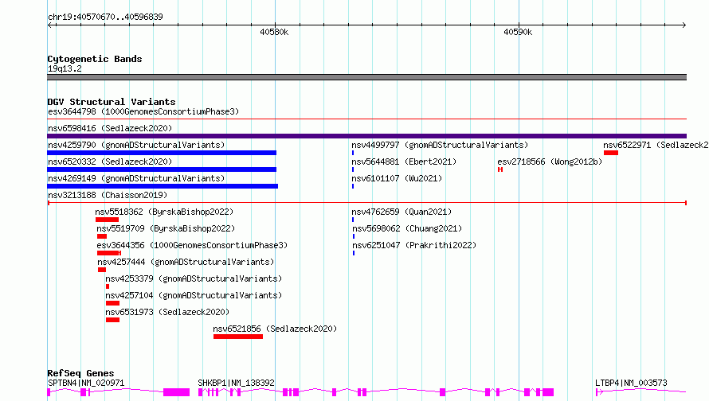Viewport: 709px width, 401px height.
Task: Click the red bar under nsv4257104
Action: tap(112, 303)
